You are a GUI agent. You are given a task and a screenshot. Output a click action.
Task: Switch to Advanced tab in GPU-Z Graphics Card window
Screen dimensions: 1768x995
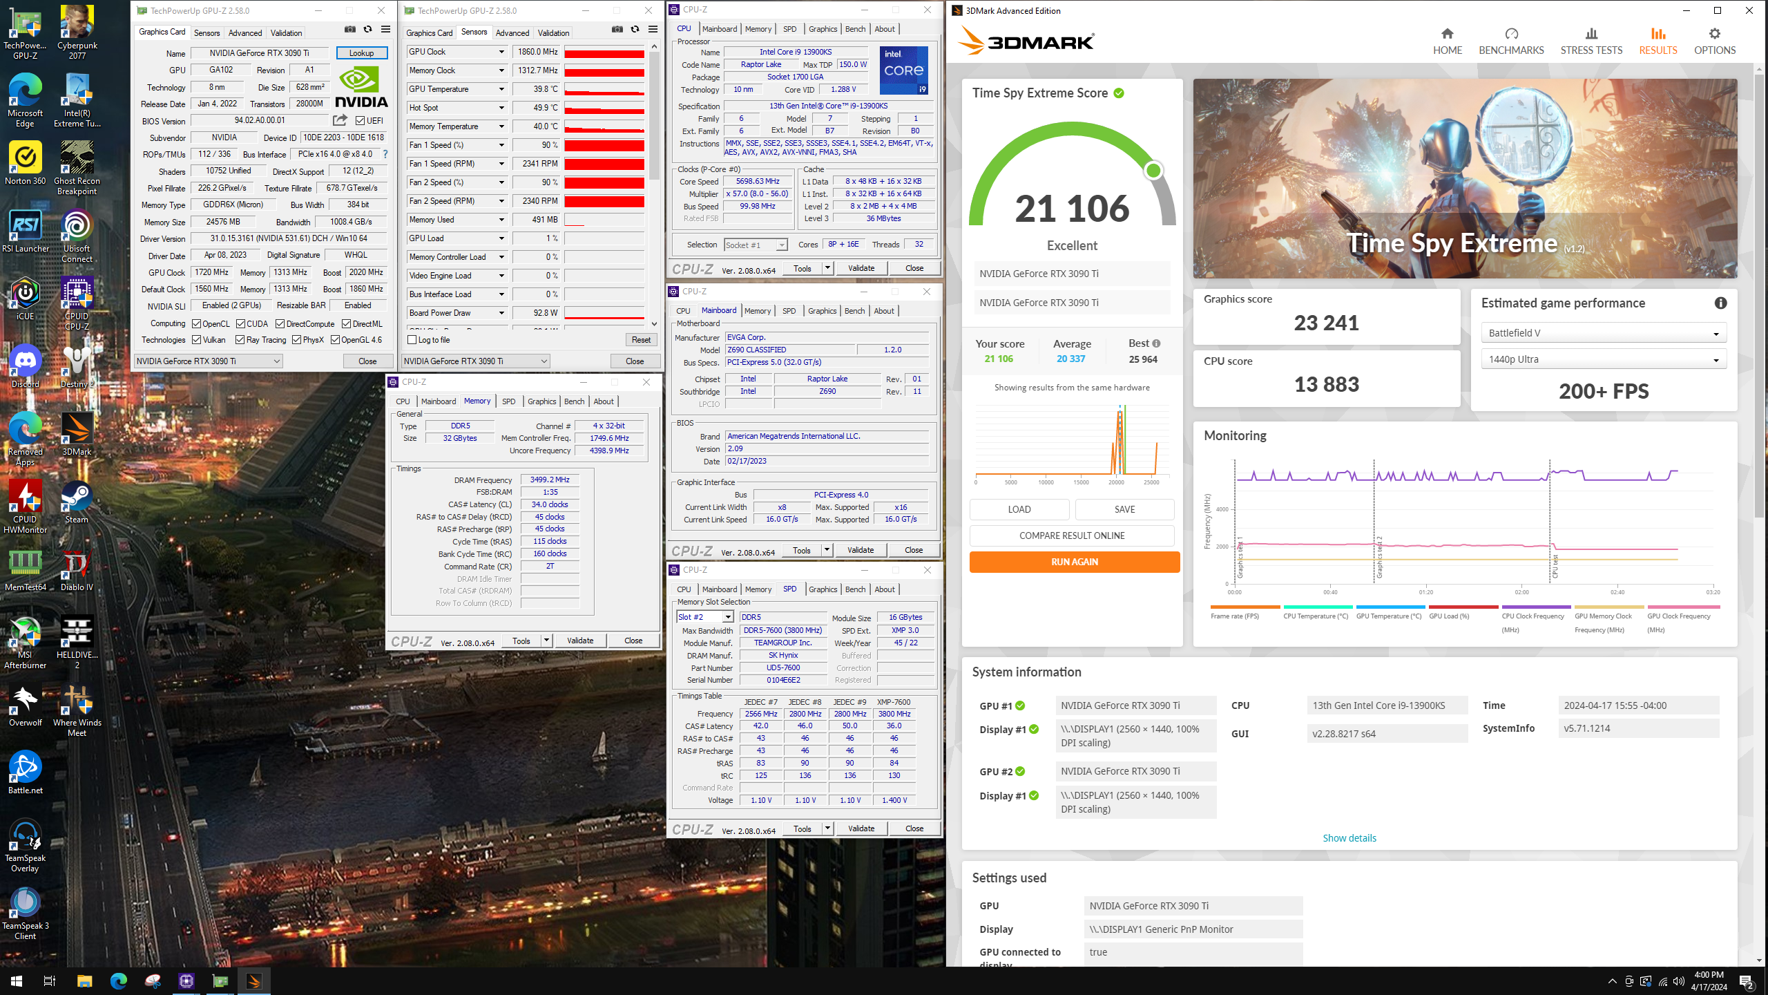(x=245, y=32)
